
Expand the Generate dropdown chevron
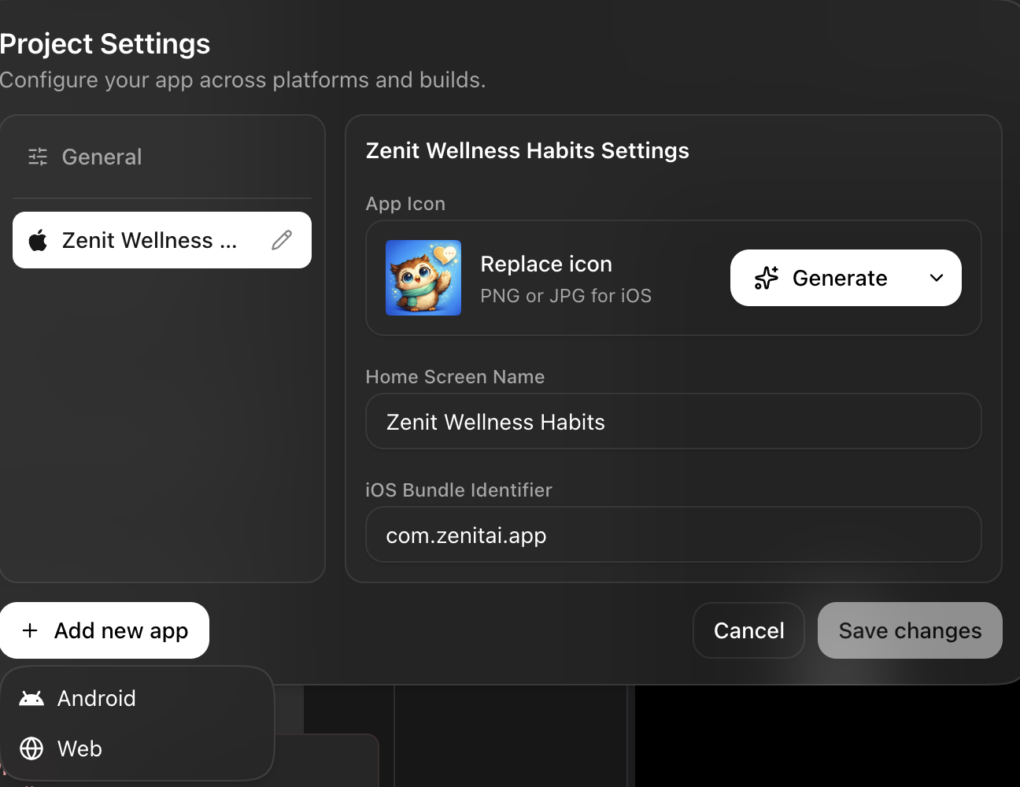pyautogui.click(x=937, y=278)
